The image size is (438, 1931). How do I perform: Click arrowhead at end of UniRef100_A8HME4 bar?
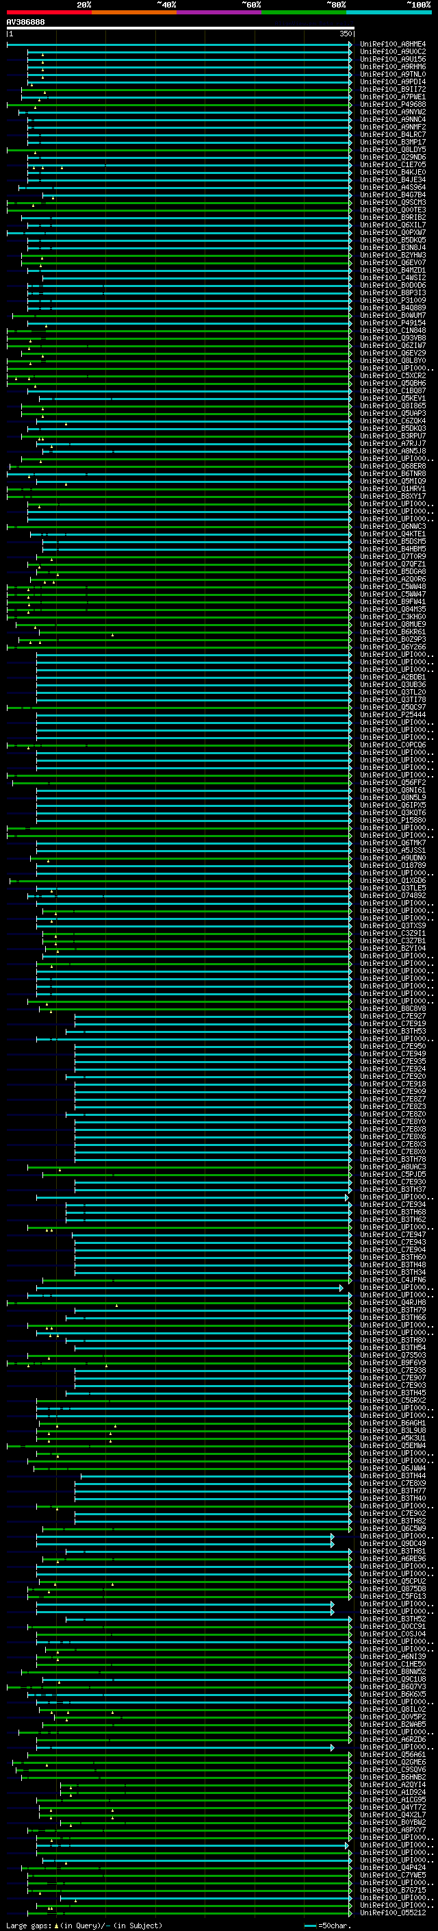pyautogui.click(x=350, y=45)
